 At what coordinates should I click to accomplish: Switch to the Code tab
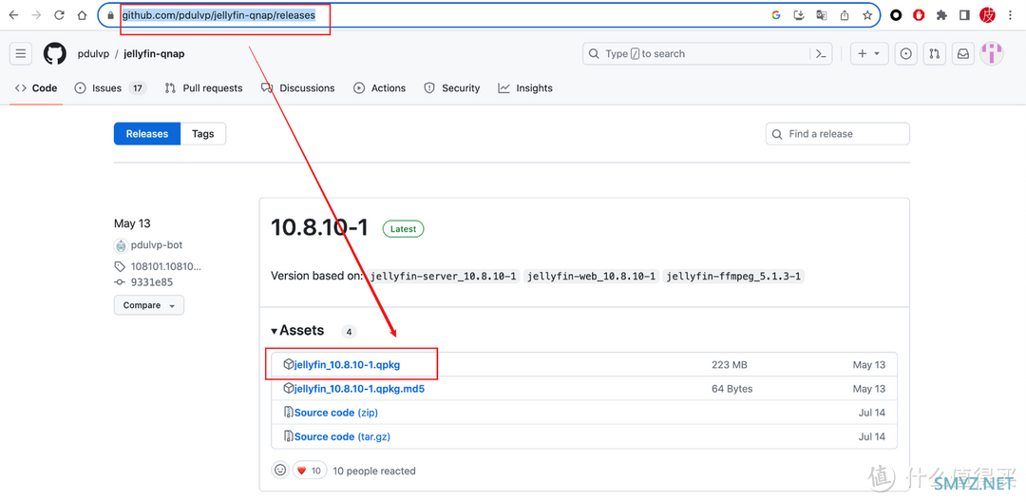tap(36, 87)
